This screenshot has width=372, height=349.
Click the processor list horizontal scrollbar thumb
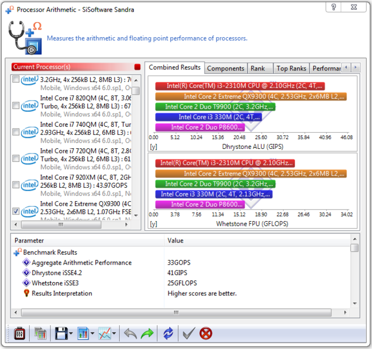point(61,225)
